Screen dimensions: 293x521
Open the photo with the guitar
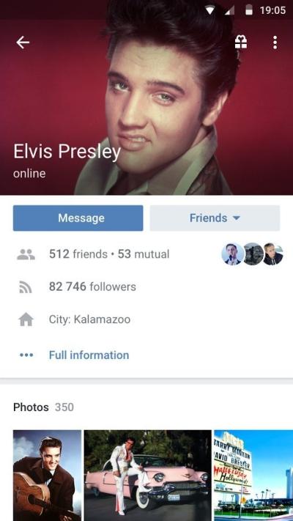(47, 476)
